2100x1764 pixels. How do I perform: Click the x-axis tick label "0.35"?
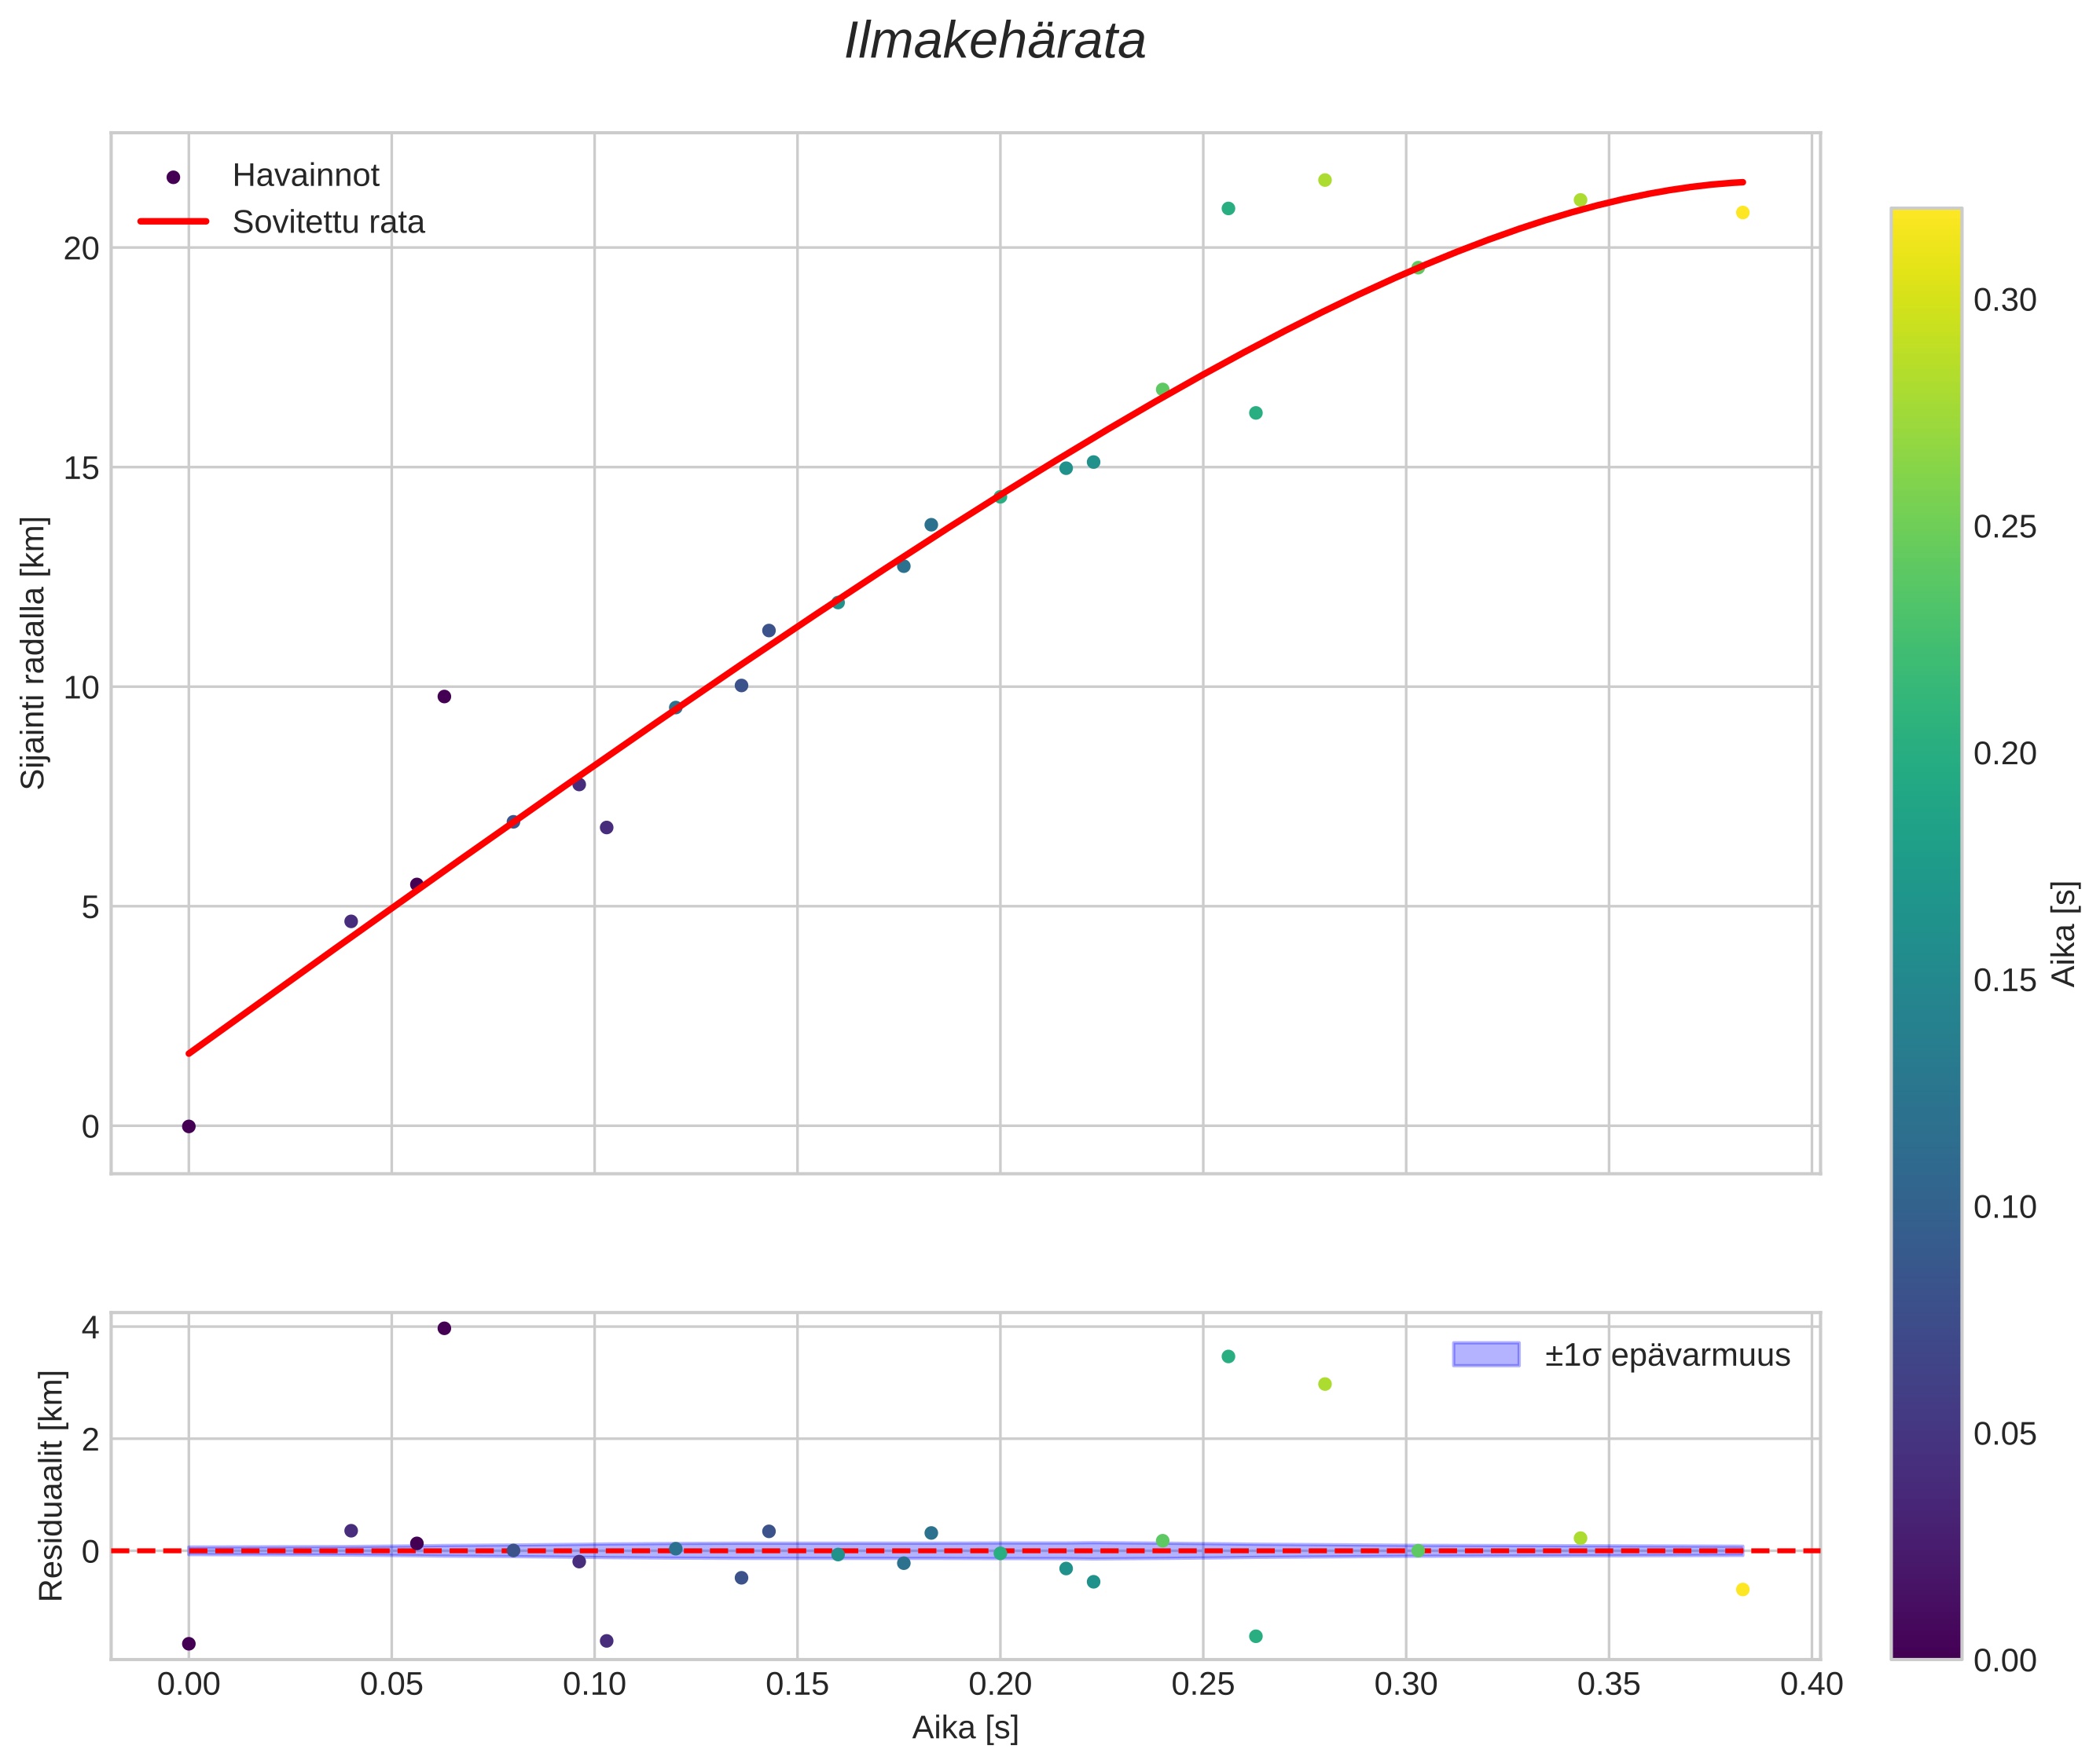pos(1609,1684)
